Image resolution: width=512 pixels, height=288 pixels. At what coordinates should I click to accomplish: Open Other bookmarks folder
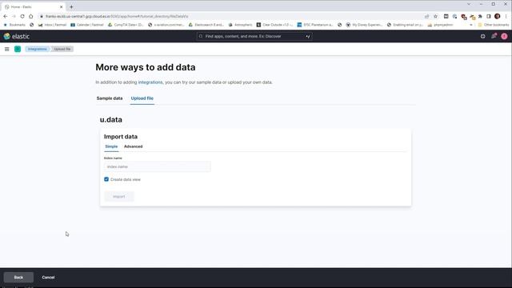click(494, 25)
